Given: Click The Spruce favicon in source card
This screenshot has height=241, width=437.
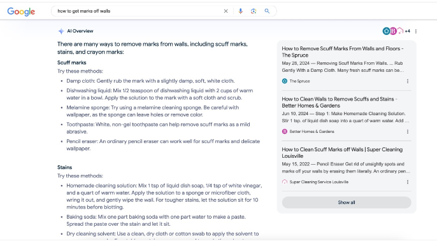Looking at the screenshot, I should tap(285, 81).
